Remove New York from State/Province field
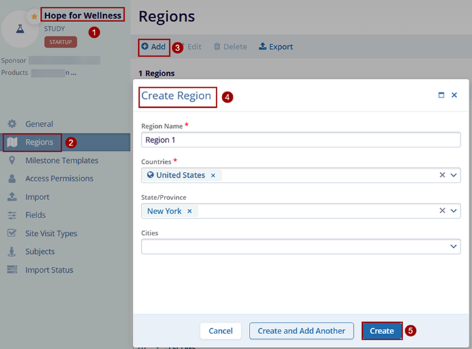 click(x=189, y=211)
